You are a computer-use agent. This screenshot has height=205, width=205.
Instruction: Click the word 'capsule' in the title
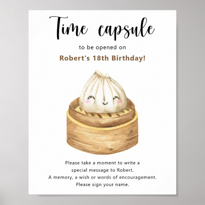tap(126, 29)
